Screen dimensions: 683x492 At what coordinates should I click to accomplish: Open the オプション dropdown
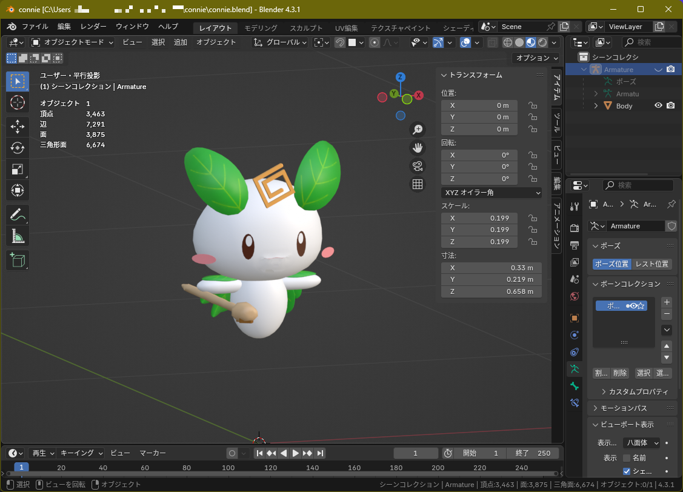(536, 58)
